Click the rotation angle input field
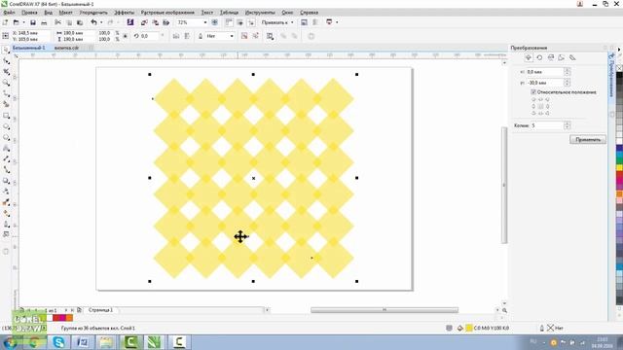623x350 pixels. pyautogui.click(x=149, y=36)
